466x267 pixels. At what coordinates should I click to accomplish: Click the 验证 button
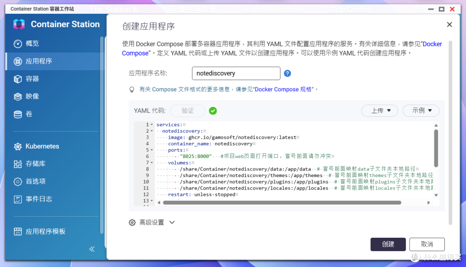188,111
